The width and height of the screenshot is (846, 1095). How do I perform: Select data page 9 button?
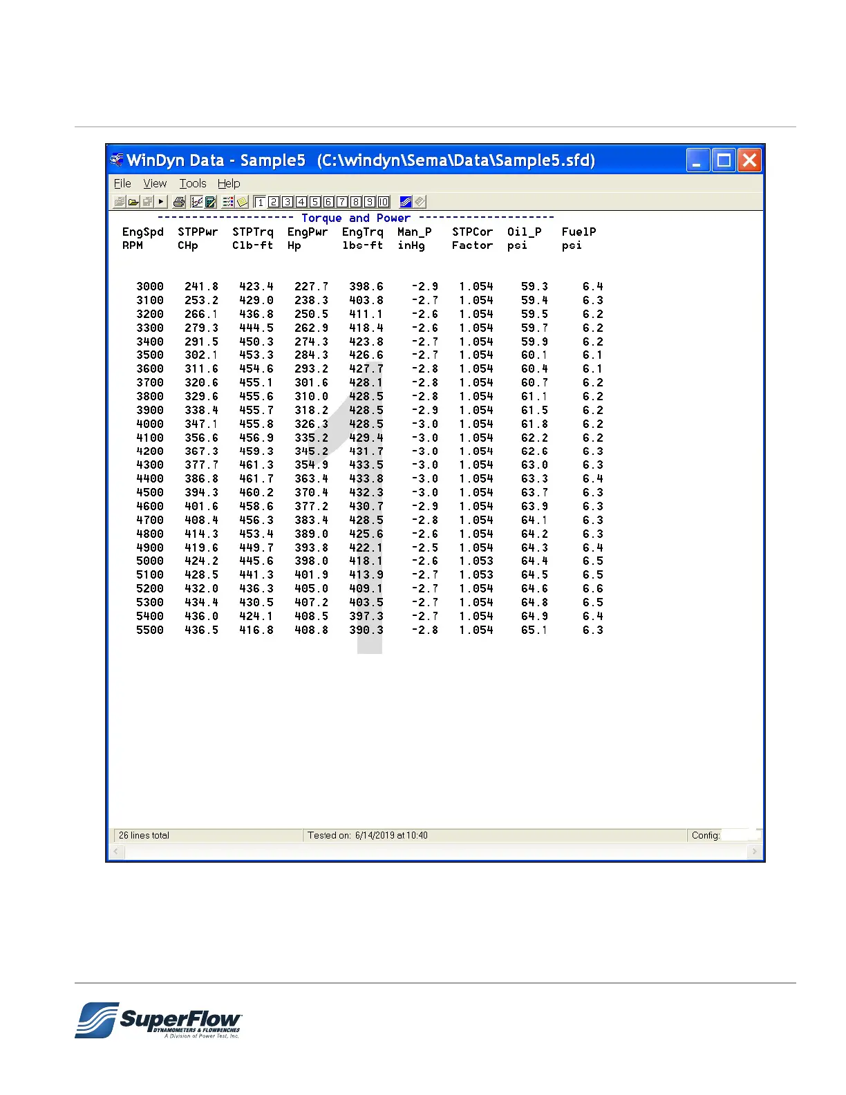[x=370, y=202]
